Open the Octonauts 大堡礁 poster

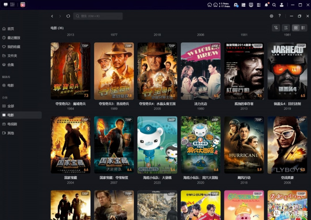(157, 145)
